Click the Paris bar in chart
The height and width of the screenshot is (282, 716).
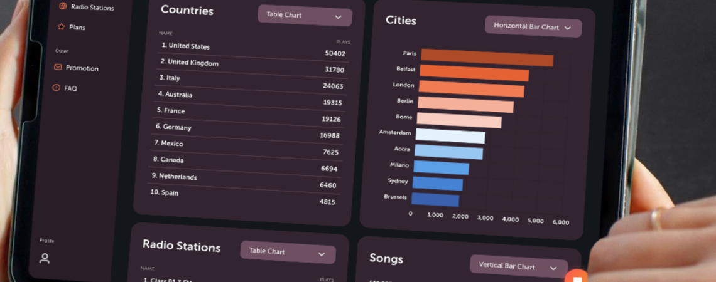point(487,58)
